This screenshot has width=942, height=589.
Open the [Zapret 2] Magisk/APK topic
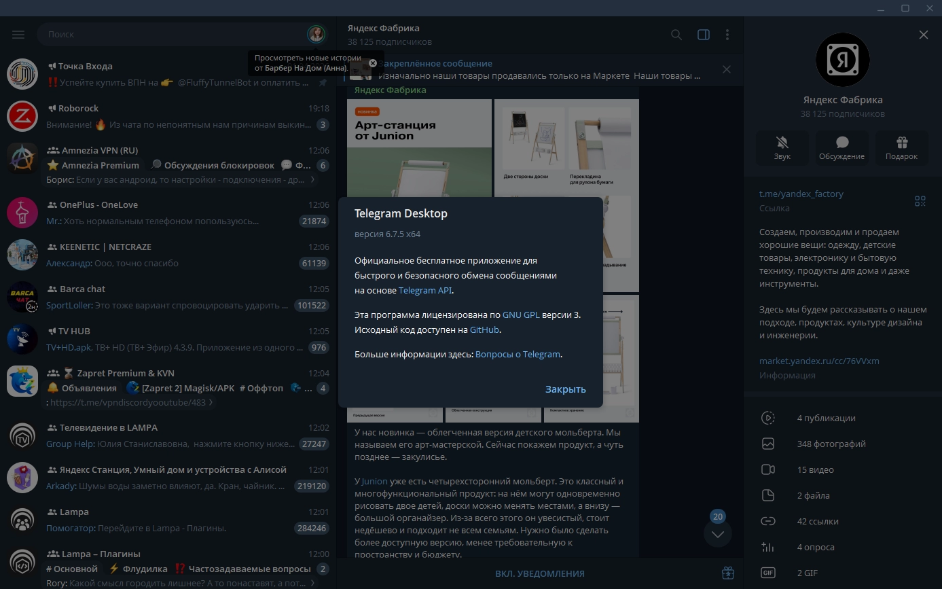[180, 388]
